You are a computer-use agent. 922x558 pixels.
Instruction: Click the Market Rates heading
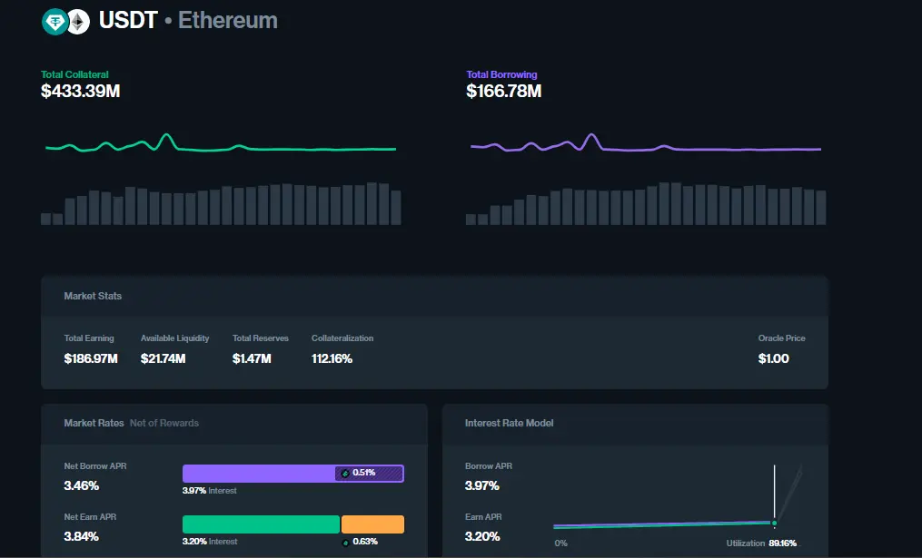point(94,423)
